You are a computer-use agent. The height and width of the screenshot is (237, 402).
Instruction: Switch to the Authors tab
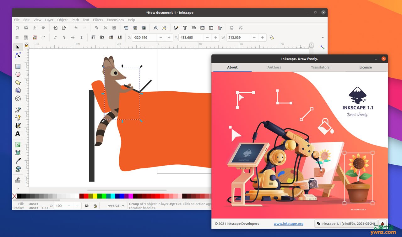pyautogui.click(x=274, y=67)
